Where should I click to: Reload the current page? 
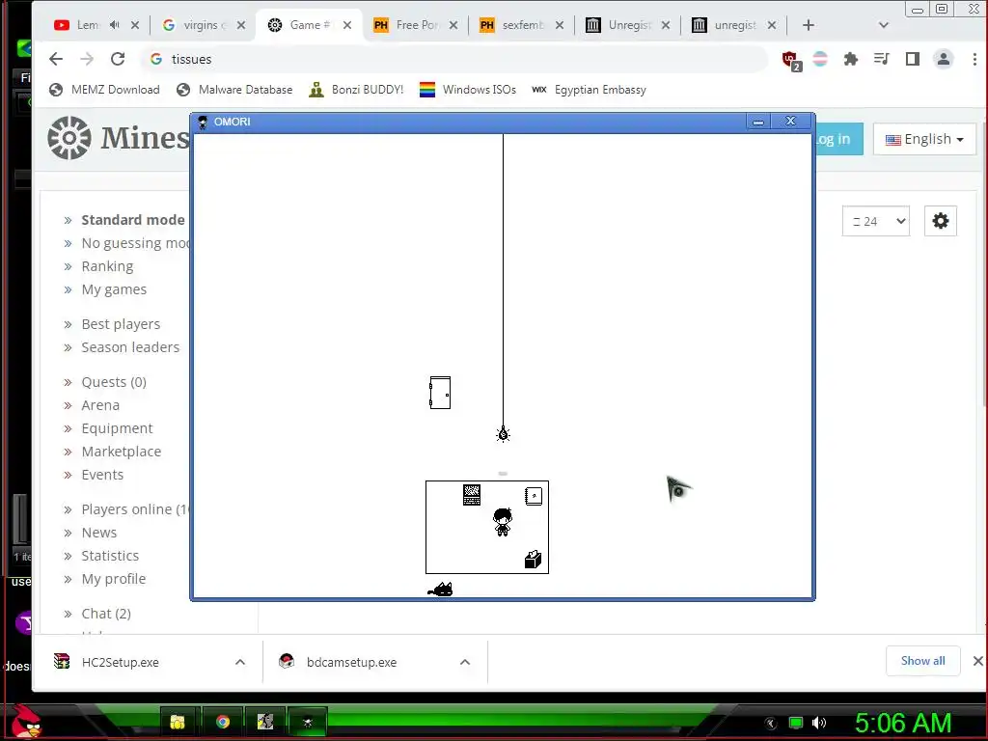tap(117, 59)
